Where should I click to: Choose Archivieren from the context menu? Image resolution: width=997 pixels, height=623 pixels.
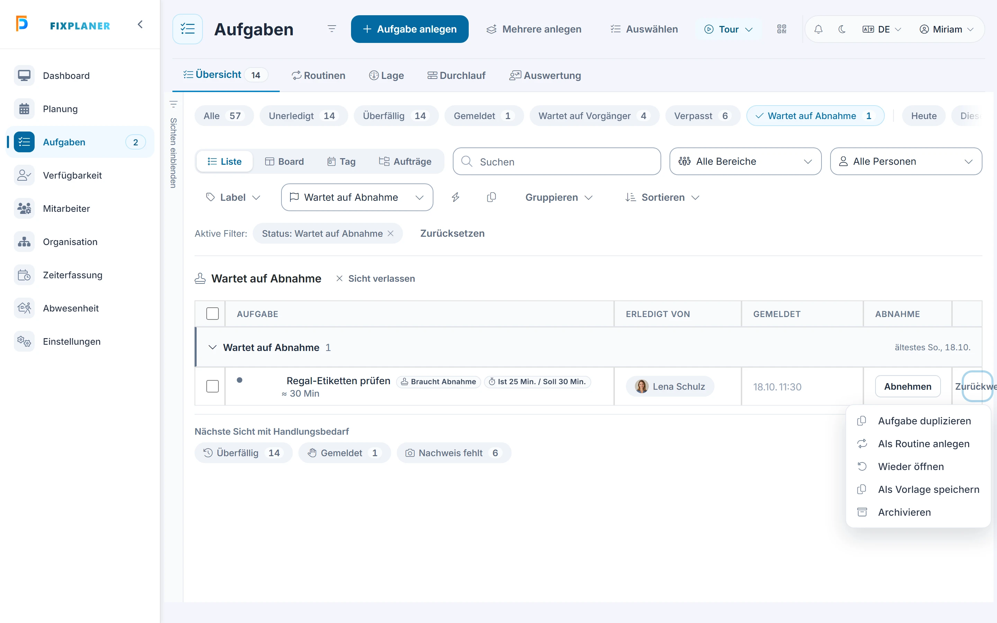tap(918, 512)
